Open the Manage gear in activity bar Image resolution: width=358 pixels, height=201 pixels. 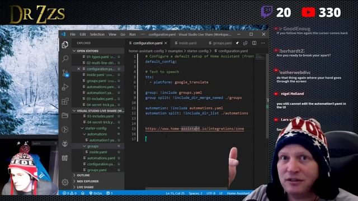(x=65, y=182)
